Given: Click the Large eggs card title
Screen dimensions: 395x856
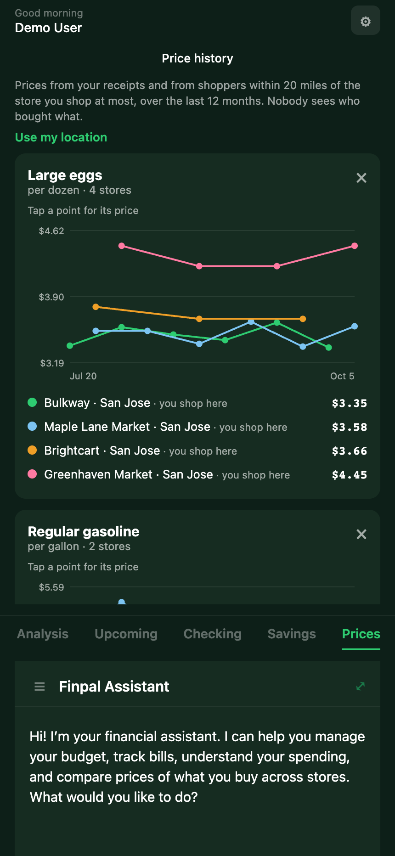Looking at the screenshot, I should 65,175.
